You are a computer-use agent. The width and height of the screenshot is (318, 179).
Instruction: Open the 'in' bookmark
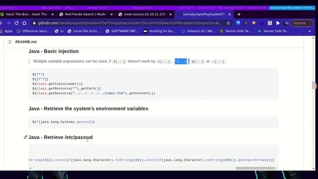pos(59,31)
